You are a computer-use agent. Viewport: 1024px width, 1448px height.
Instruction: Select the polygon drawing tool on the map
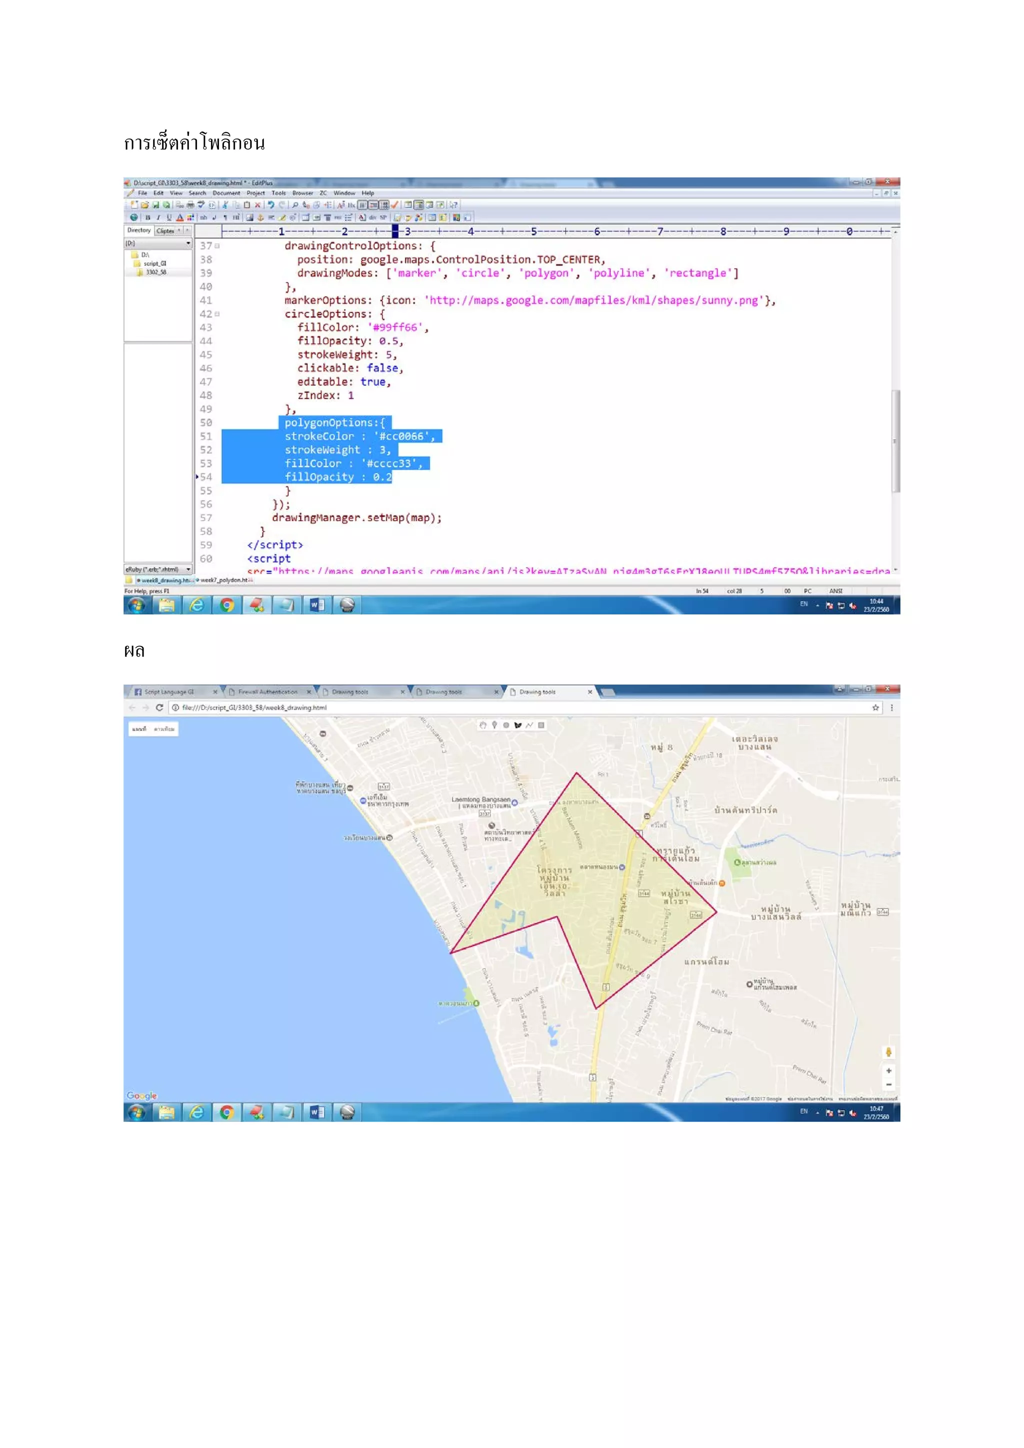coord(517,725)
